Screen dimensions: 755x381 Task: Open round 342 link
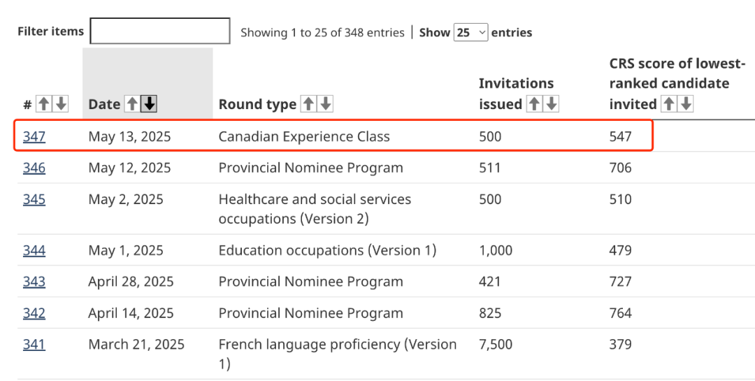click(34, 313)
